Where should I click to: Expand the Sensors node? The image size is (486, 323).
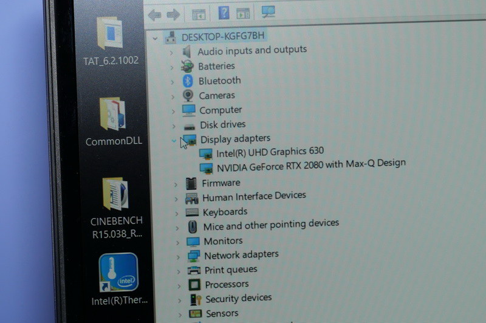pos(180,315)
